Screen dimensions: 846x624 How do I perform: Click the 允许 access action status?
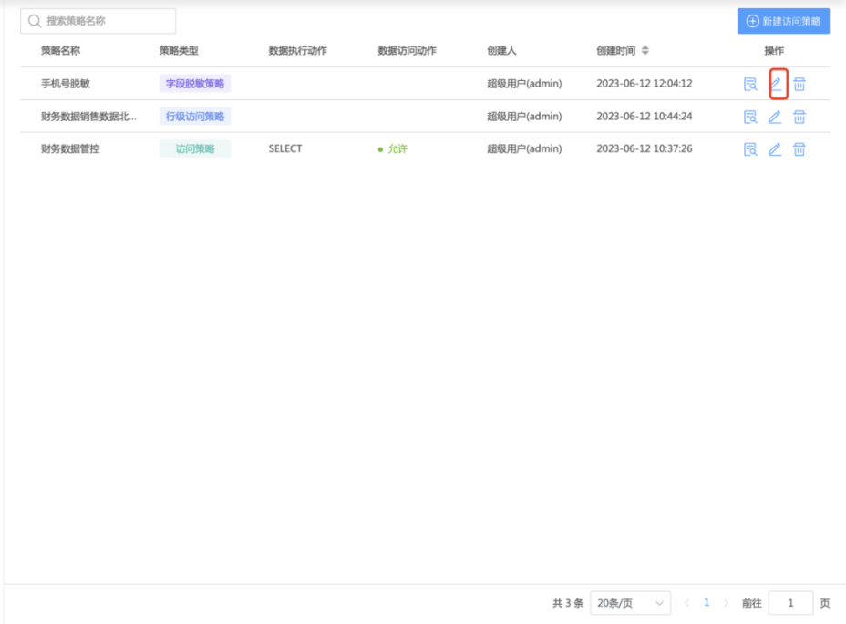tap(393, 148)
